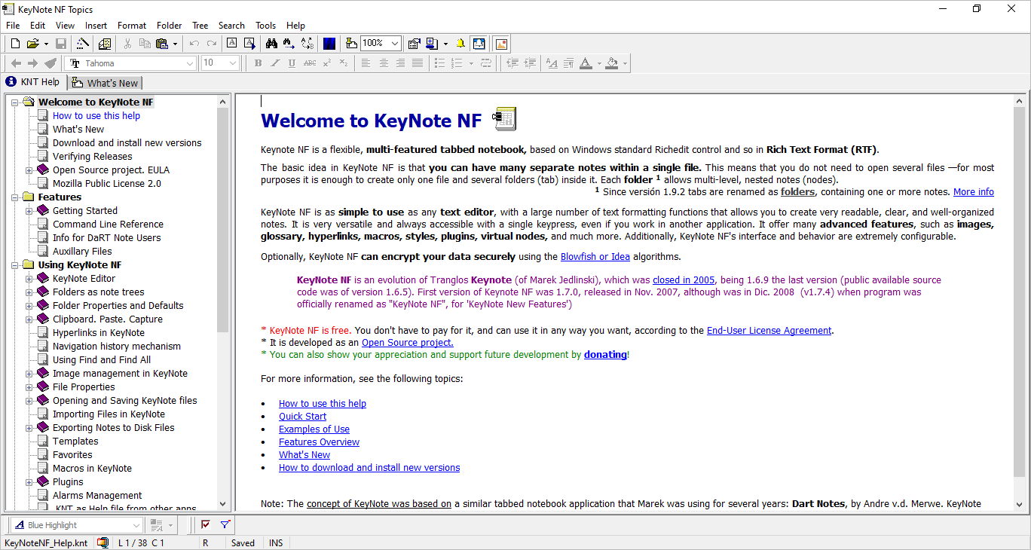Click the End-User License Agreement link
Image resolution: width=1031 pixels, height=550 pixels.
click(x=769, y=330)
